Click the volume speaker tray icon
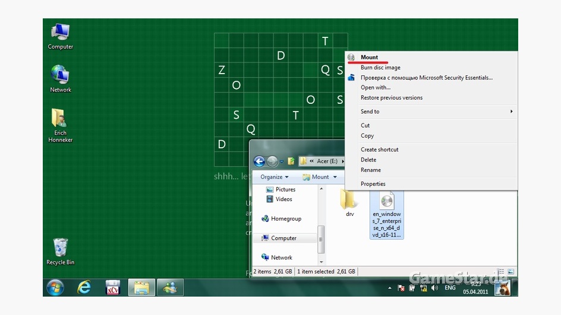 [x=434, y=288]
